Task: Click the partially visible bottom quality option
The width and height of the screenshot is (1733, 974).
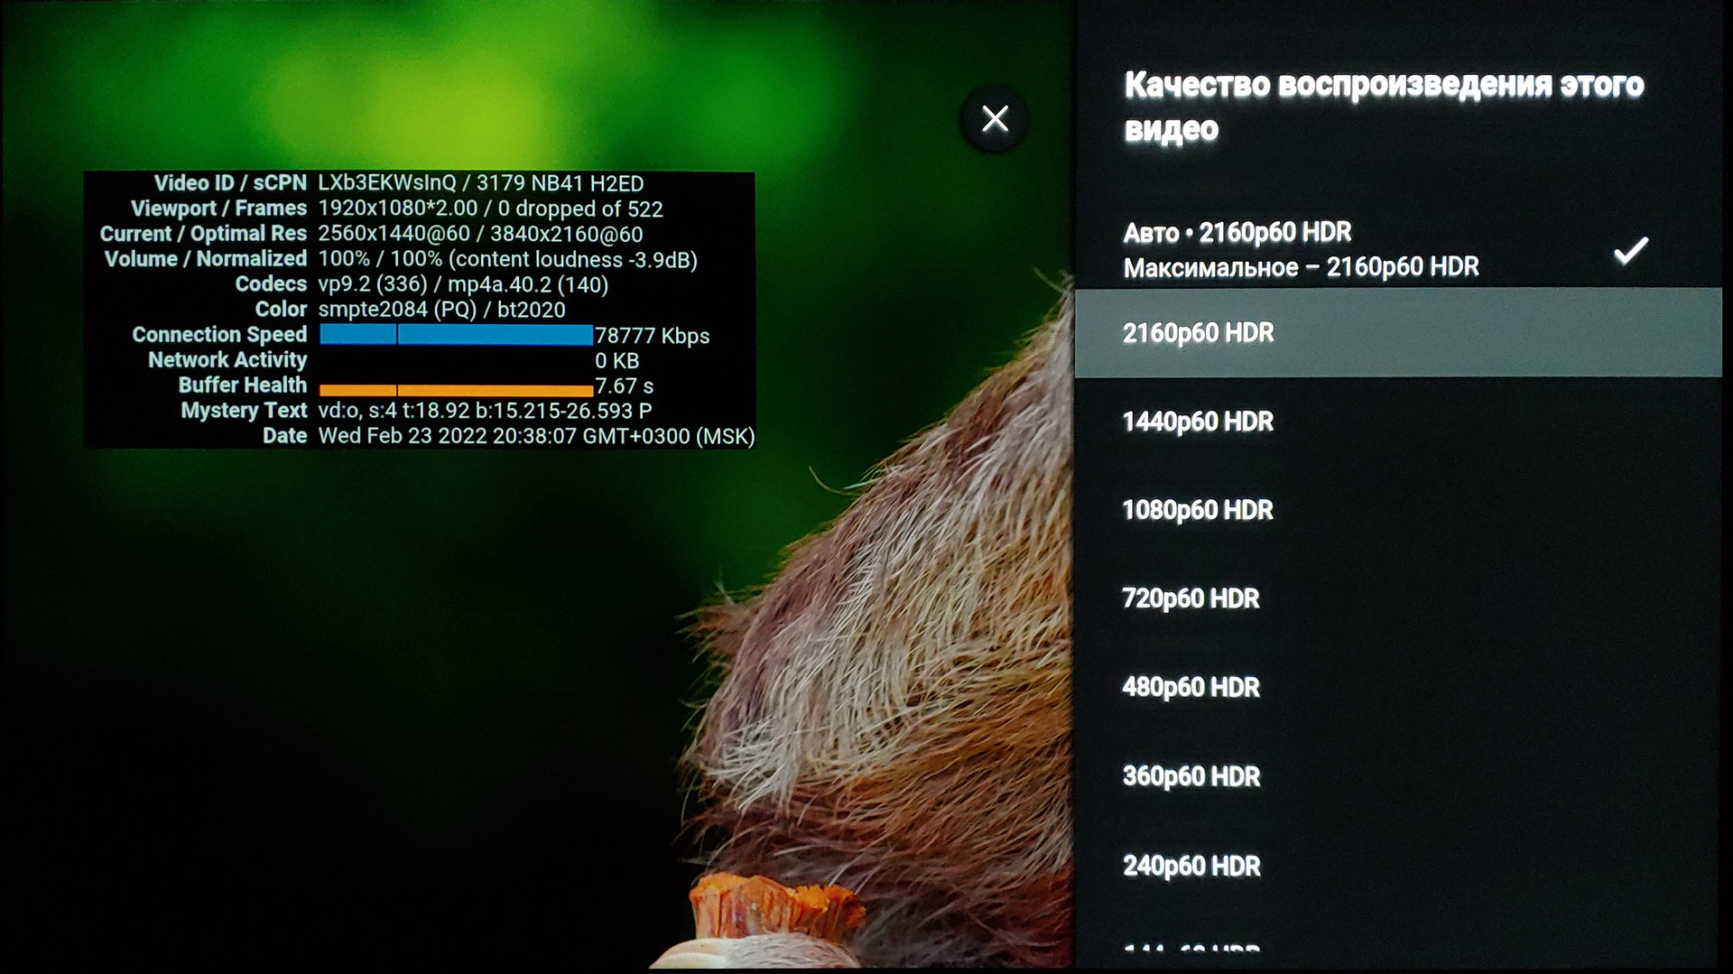Action: click(1191, 948)
